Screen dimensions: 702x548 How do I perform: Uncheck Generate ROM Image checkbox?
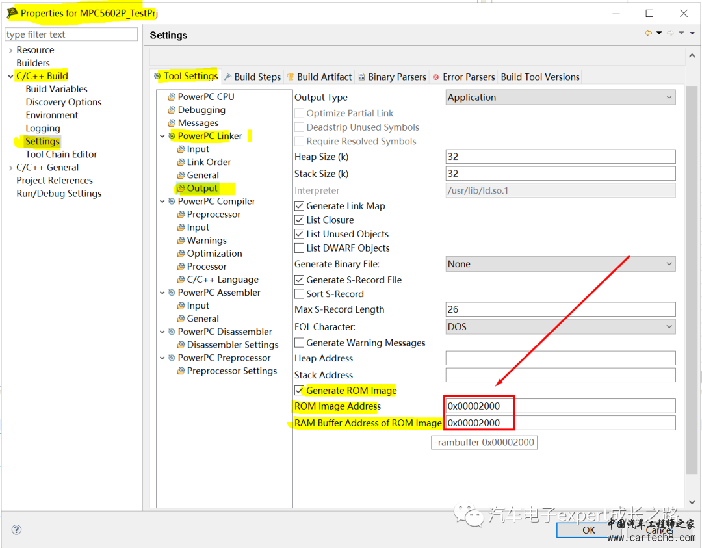point(300,391)
